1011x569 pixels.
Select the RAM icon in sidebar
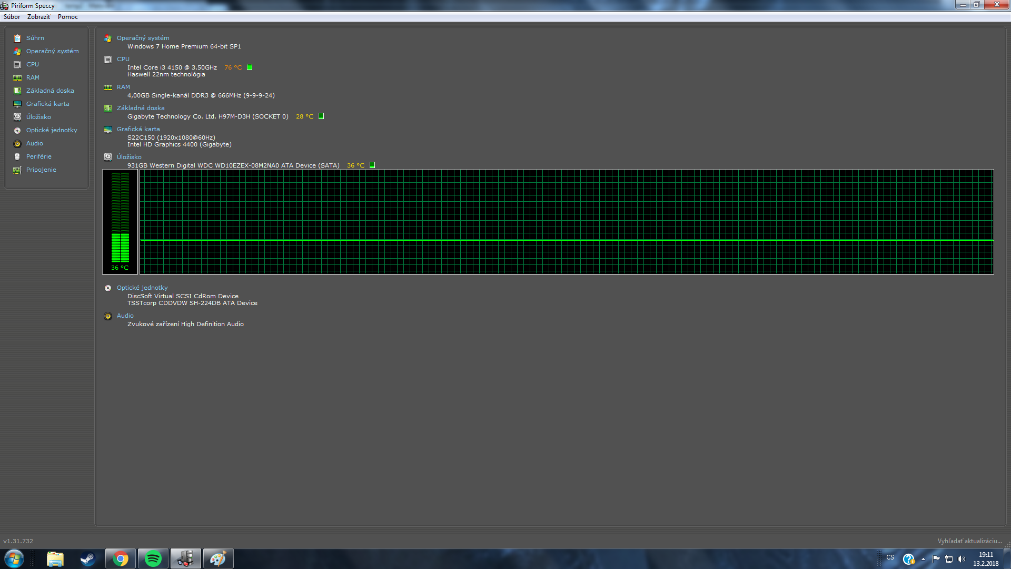click(x=17, y=77)
